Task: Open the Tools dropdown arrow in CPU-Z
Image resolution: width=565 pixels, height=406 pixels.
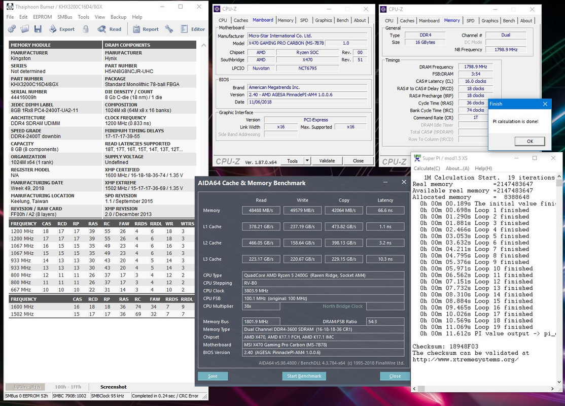Action: 307,161
